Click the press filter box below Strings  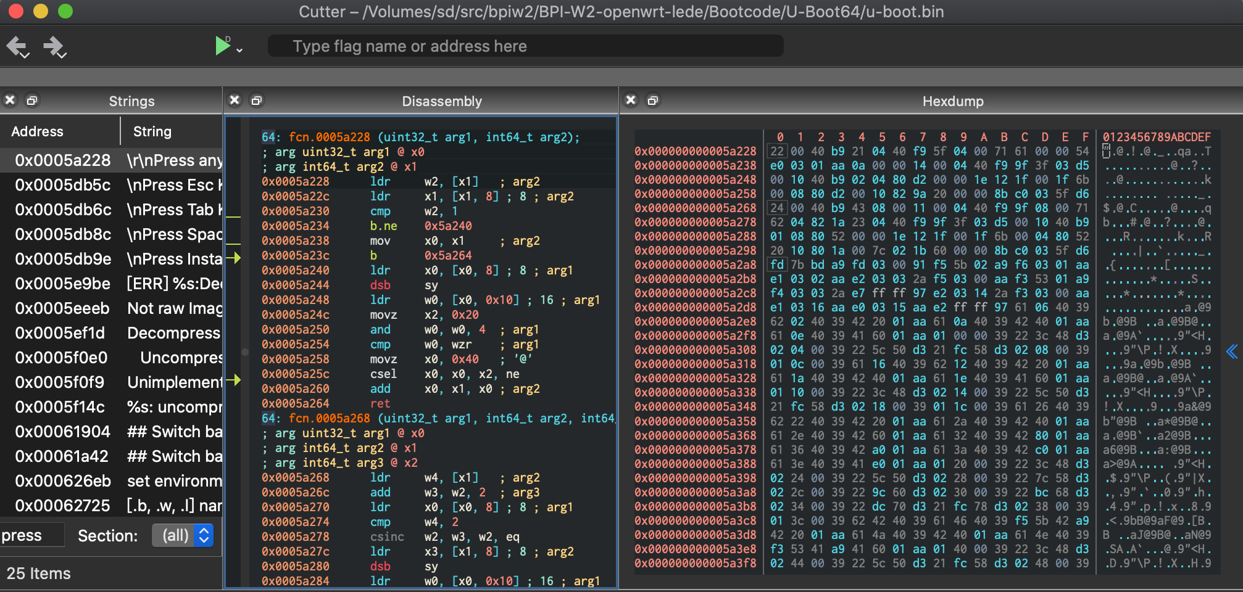[x=31, y=535]
